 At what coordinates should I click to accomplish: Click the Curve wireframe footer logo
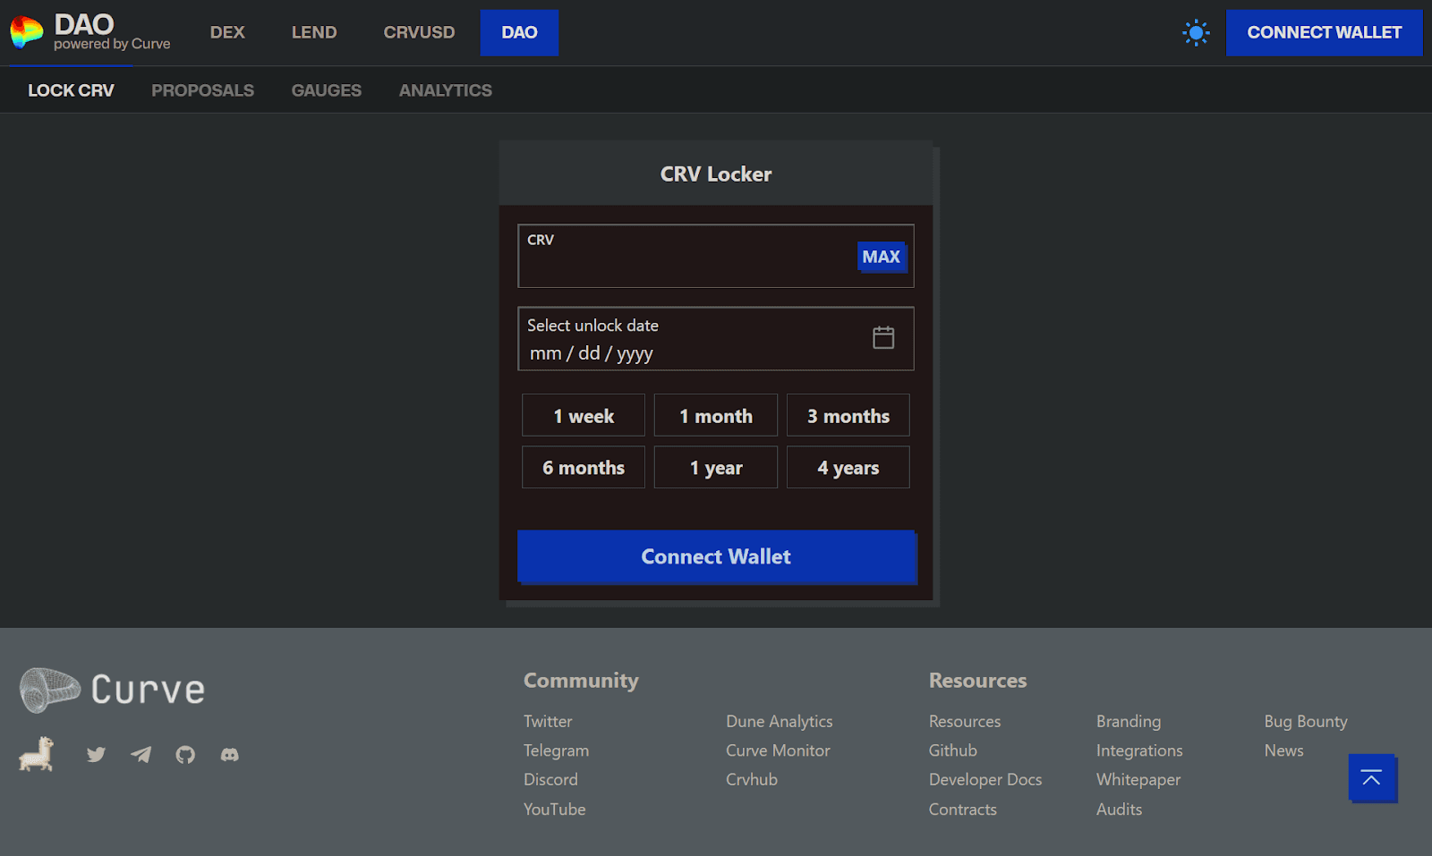tap(113, 690)
